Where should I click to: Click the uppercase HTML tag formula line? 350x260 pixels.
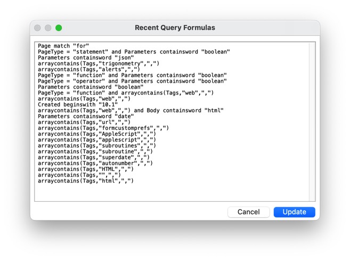[86, 169]
